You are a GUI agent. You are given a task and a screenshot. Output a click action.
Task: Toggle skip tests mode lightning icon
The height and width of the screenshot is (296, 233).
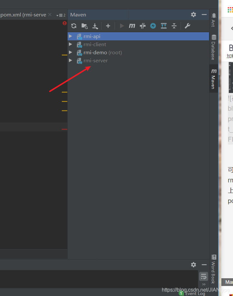(153, 26)
